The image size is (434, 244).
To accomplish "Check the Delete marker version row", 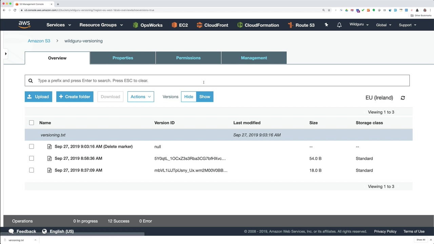I will point(32,146).
